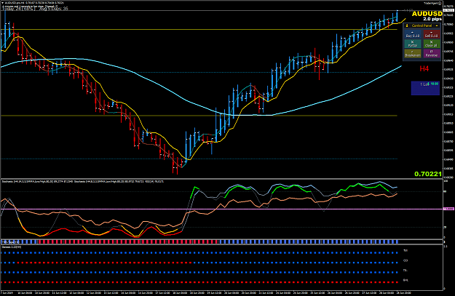
Task: Click the AUDUSD symbol label
Action: pos(427,14)
